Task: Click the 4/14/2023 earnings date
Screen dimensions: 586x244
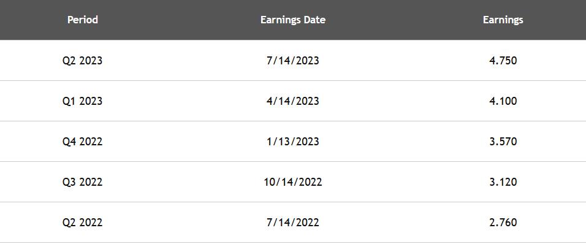Action: point(292,101)
